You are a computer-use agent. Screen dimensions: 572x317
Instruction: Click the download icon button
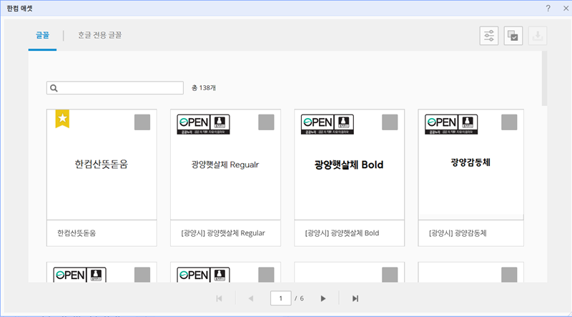point(538,36)
